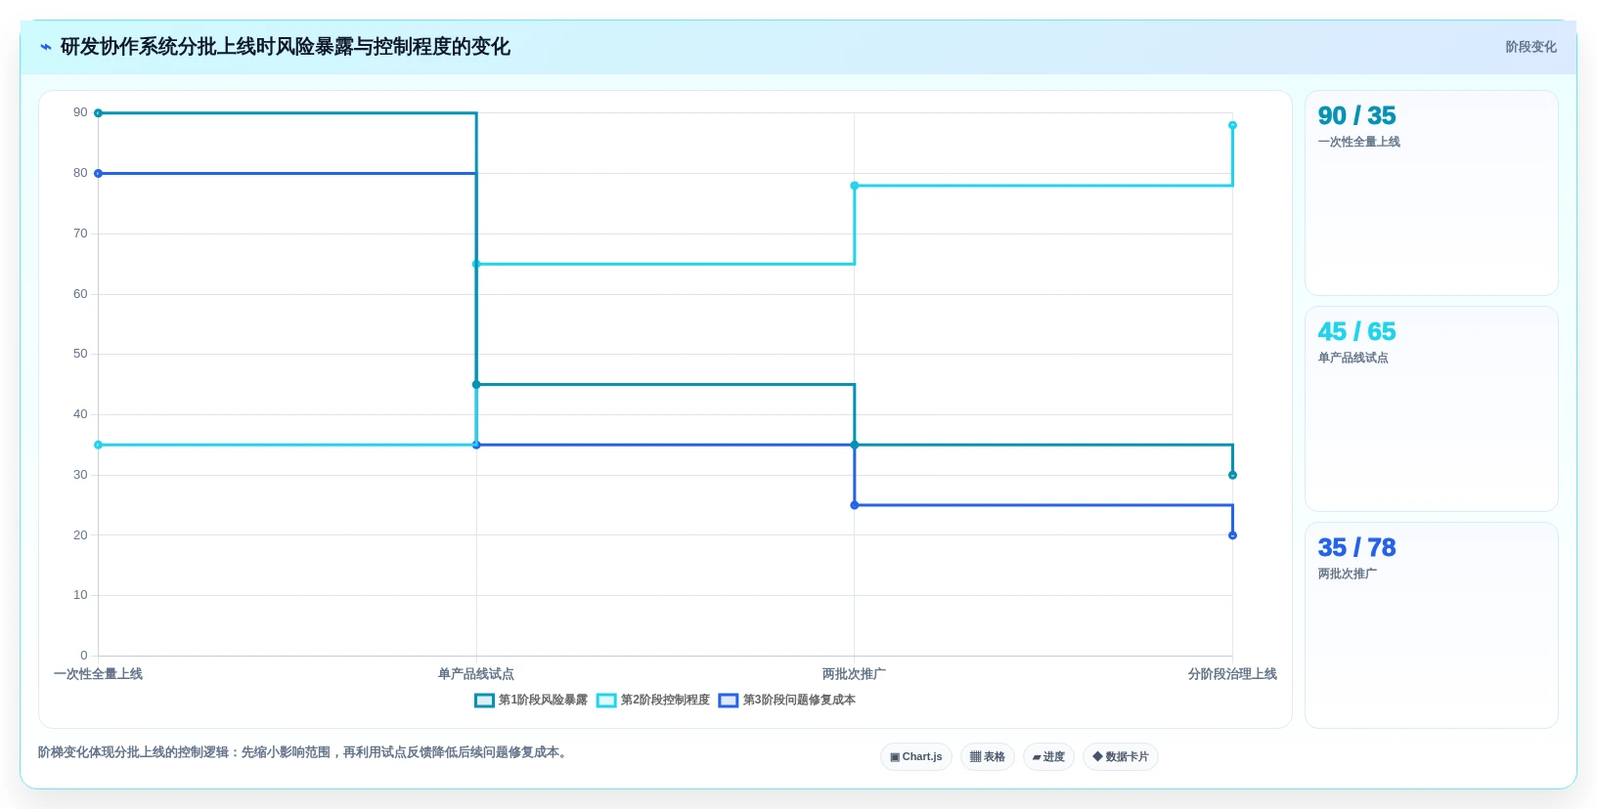The height and width of the screenshot is (809, 1597).
Task: Click the y-axis label 50
Action: click(x=80, y=354)
